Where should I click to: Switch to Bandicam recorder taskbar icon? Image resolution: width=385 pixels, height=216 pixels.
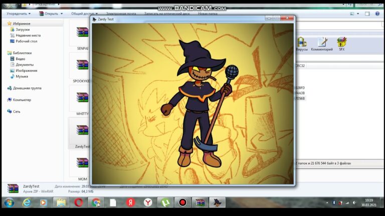pyautogui.click(x=182, y=202)
